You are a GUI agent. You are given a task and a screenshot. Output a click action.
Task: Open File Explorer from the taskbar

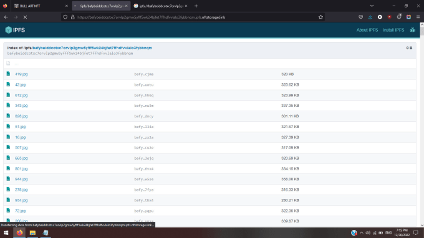[x=32, y=232]
